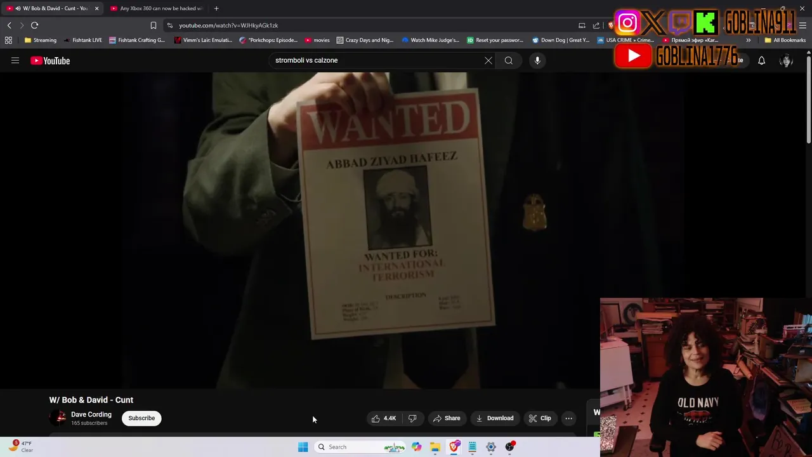Subscribe to Dave Cording
Viewport: 812px width, 457px height.
click(141, 418)
